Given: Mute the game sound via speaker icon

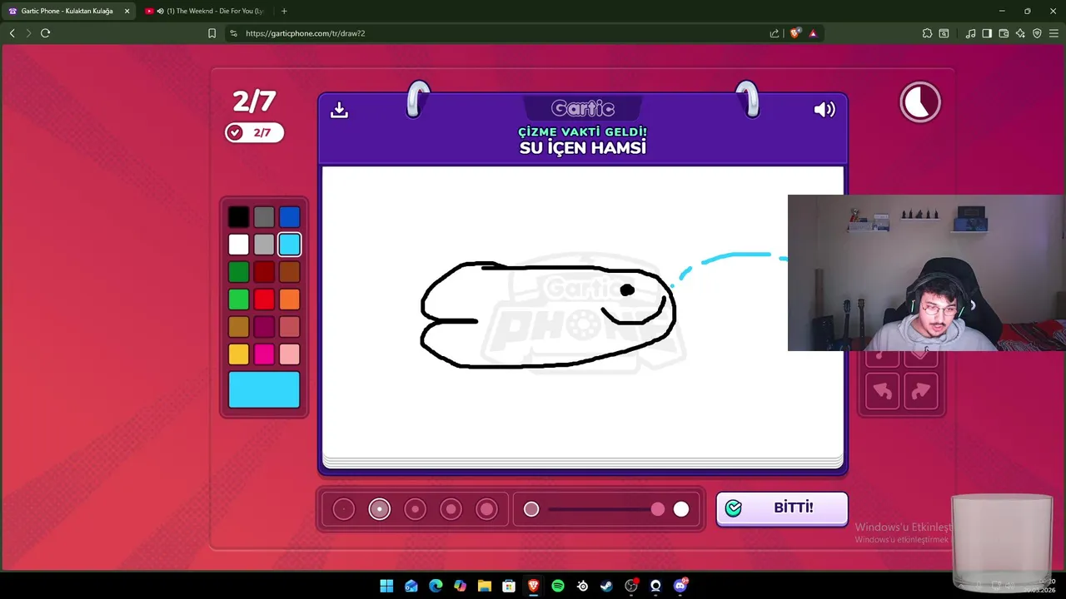Looking at the screenshot, I should tap(824, 110).
